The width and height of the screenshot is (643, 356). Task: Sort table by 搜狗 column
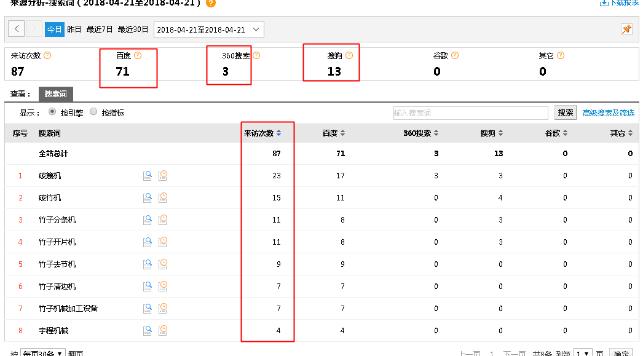[x=492, y=133]
